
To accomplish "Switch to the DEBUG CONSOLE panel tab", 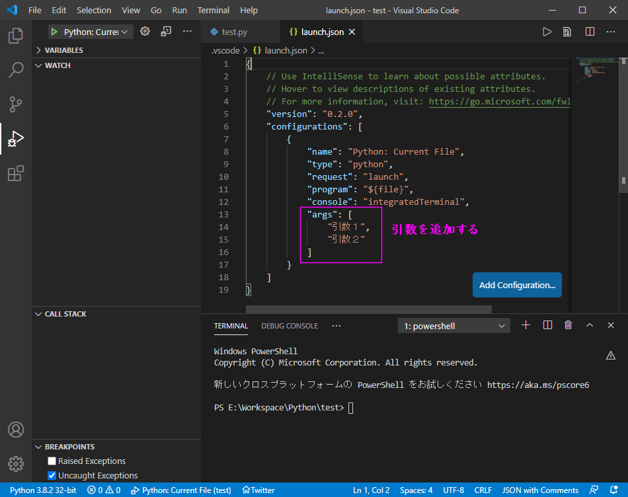I will [x=290, y=326].
